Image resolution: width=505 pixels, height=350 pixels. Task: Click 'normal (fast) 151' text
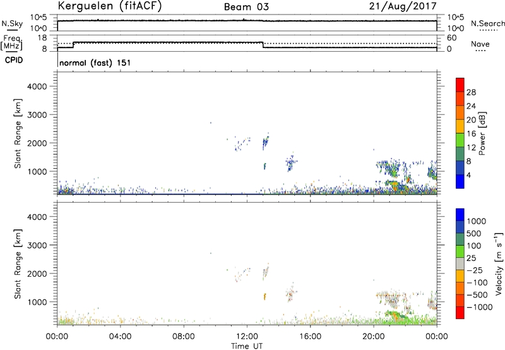point(95,63)
